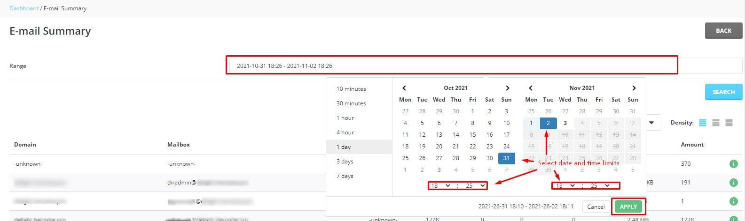Screen dimensions: 745x221
Task: Select October 24 in Oct calendar
Action: click(506, 147)
